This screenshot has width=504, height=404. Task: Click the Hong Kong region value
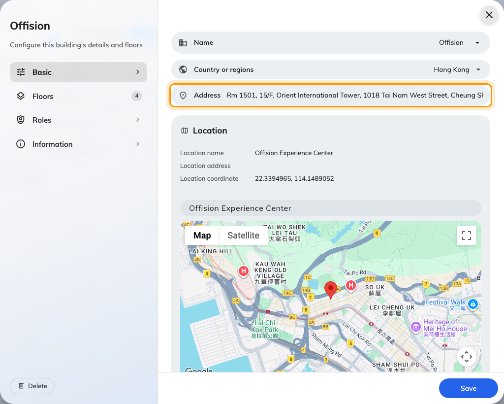click(451, 69)
